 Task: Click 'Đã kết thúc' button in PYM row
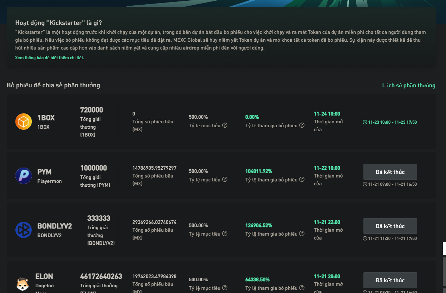[x=390, y=172]
